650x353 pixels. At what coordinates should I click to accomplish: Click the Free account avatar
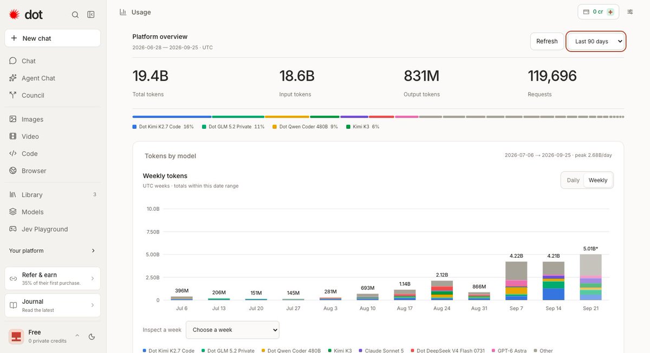coord(16,336)
